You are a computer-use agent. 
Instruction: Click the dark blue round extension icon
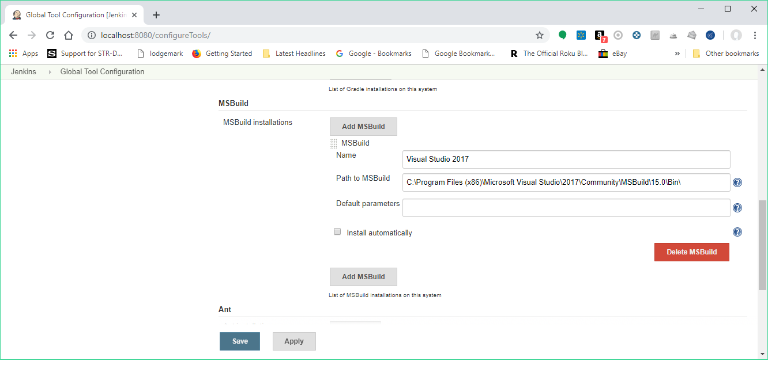pos(710,35)
